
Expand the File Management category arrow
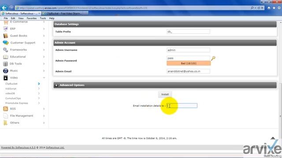44,116
